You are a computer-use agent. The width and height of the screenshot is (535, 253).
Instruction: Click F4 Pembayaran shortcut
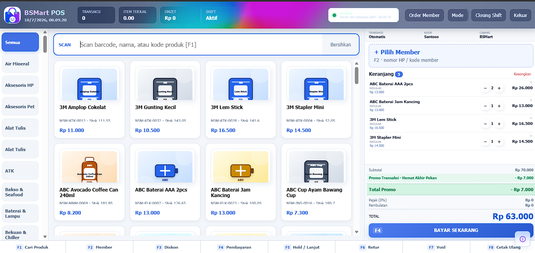point(234,247)
